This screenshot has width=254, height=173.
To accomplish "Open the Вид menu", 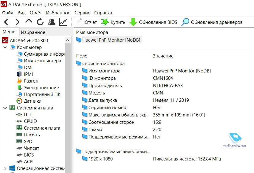I will (x=21, y=13).
